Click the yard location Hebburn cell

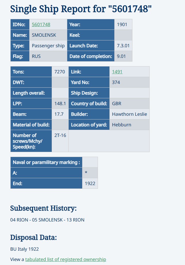122,125
